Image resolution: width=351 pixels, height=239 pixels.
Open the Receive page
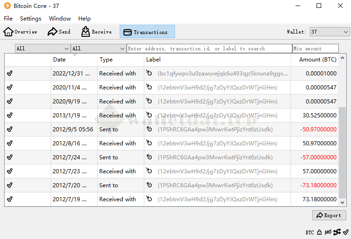(x=96, y=32)
